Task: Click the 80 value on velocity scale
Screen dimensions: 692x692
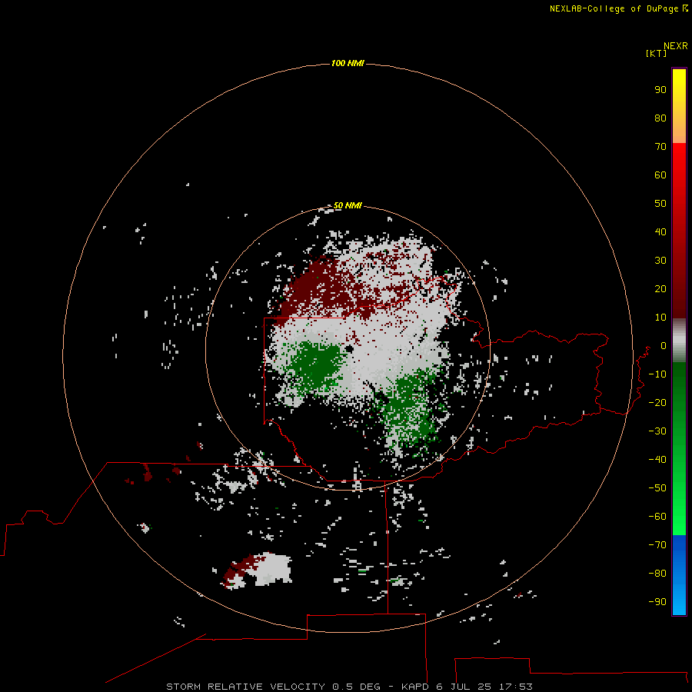Action: point(660,118)
